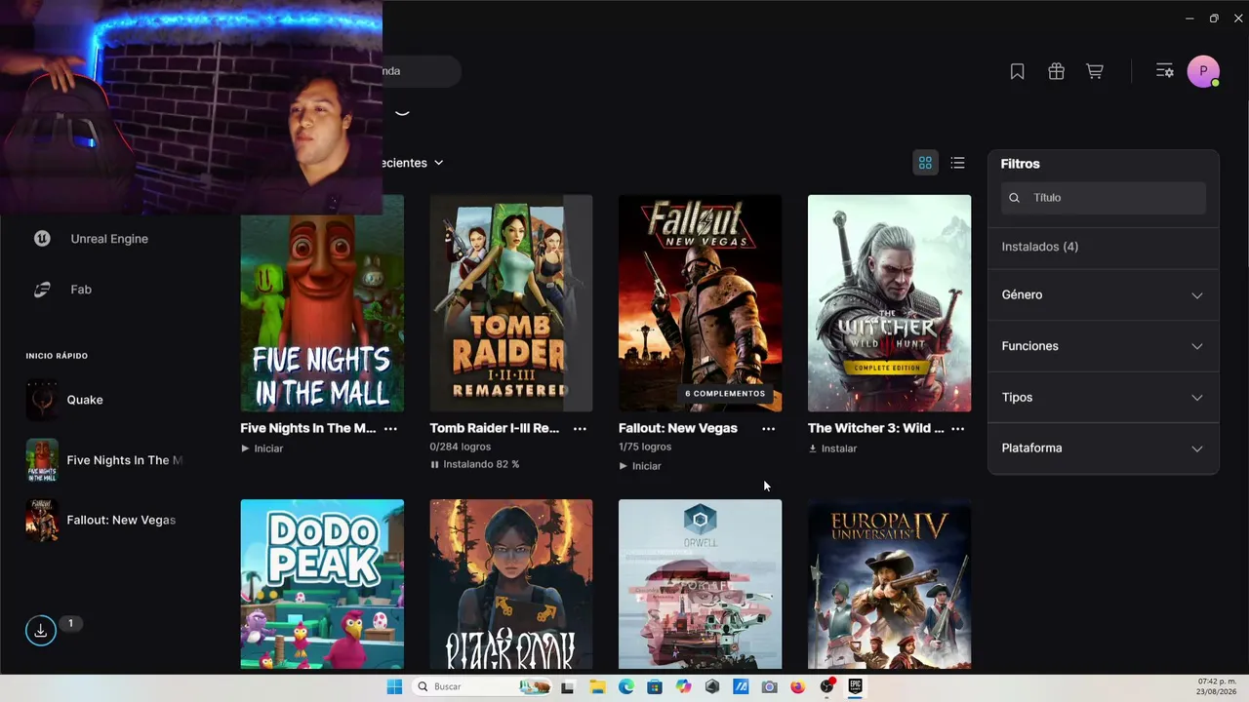1249x702 pixels.
Task: Open the sort order dropdown
Action: (414, 163)
